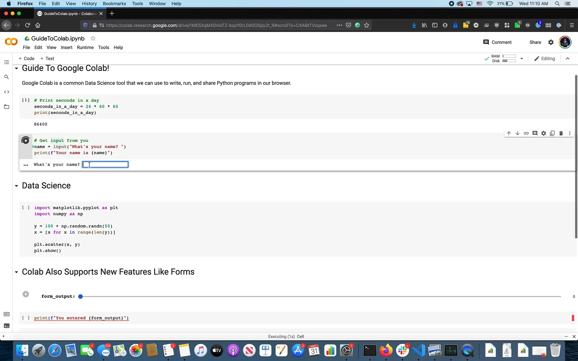The height and width of the screenshot is (361, 578).
Task: Add a comment to the current cell
Action: pos(535,133)
